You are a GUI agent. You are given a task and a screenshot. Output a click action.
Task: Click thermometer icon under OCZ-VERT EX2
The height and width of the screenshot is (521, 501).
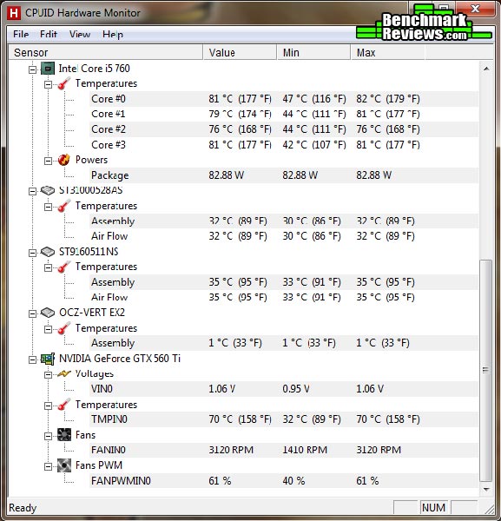pos(63,328)
